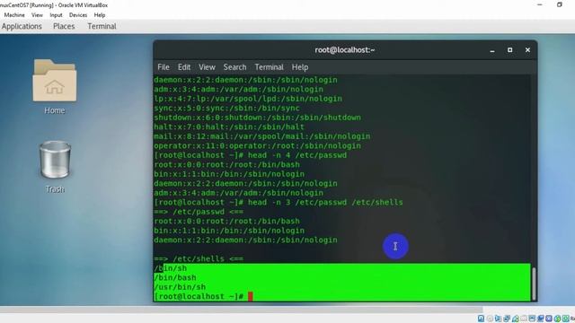Open the GNOME Places menu
This screenshot has width=575, height=323.
pyautogui.click(x=64, y=26)
